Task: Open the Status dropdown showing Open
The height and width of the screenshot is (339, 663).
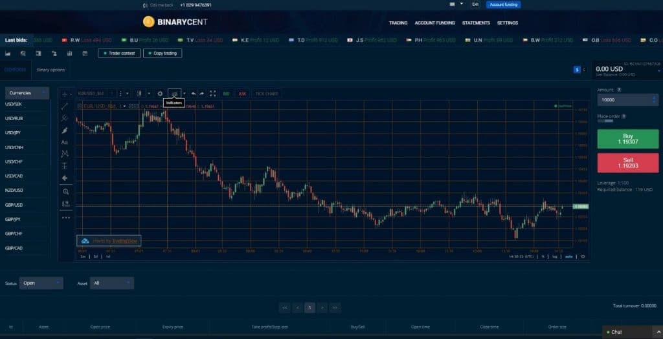Action: coord(41,283)
